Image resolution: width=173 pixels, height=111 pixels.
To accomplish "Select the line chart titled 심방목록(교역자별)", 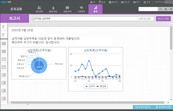I will pos(96,69).
